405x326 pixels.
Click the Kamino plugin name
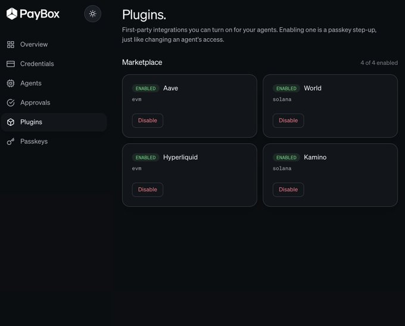point(315,157)
